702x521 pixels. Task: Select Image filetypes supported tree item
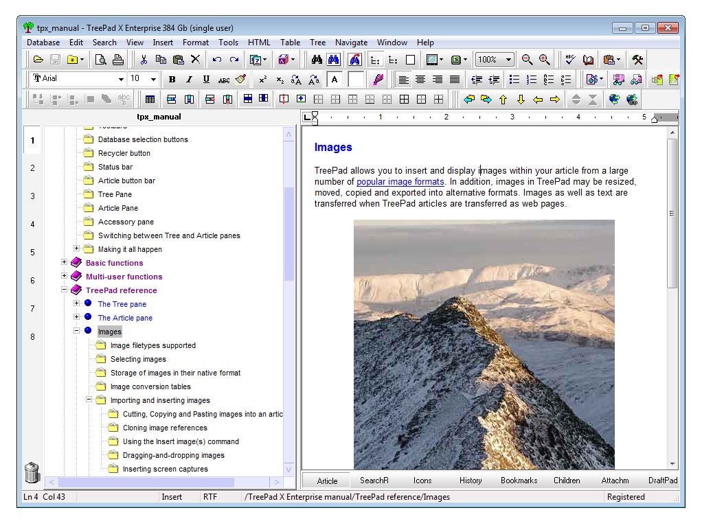coord(153,345)
